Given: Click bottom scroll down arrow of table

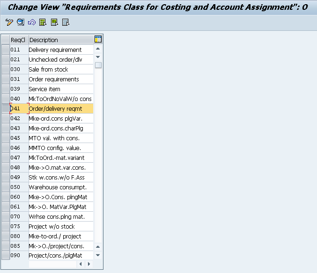Looking at the screenshot, I should point(98,255).
